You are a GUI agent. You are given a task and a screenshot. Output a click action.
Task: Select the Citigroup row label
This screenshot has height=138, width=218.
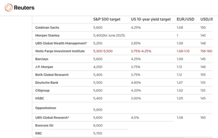coord(42,90)
